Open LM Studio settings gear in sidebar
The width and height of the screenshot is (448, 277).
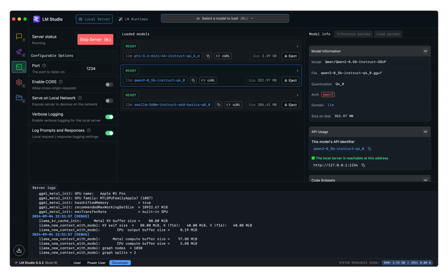coord(19,82)
